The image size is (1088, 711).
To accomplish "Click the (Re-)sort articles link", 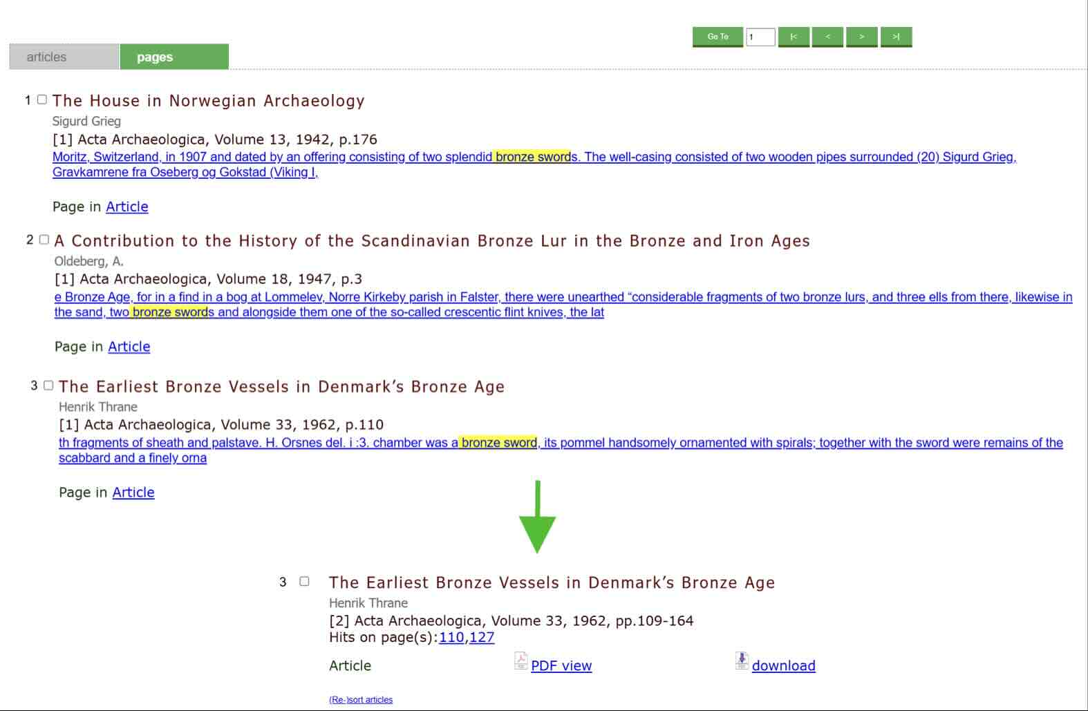I will click(x=361, y=700).
